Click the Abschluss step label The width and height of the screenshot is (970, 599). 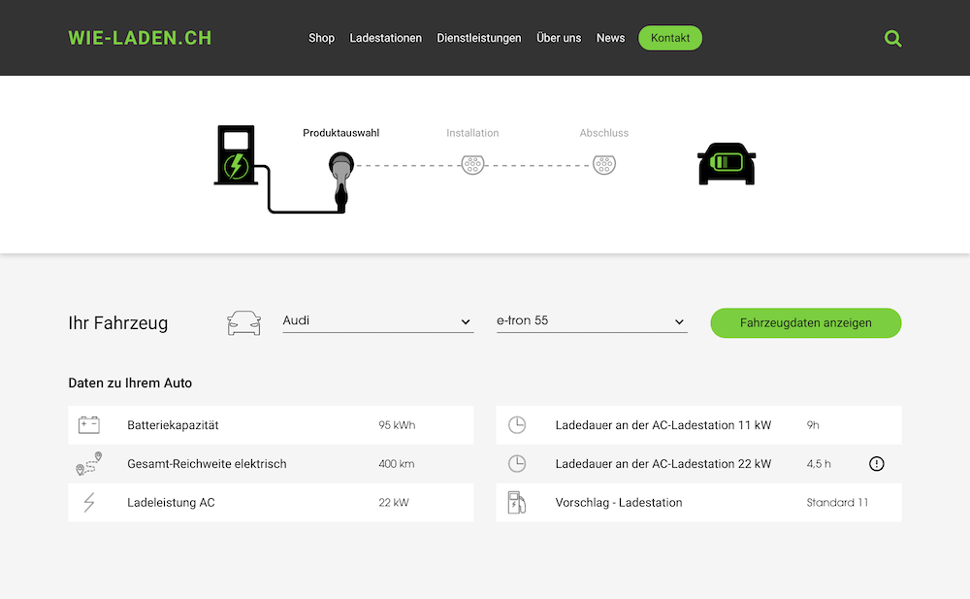pos(603,133)
